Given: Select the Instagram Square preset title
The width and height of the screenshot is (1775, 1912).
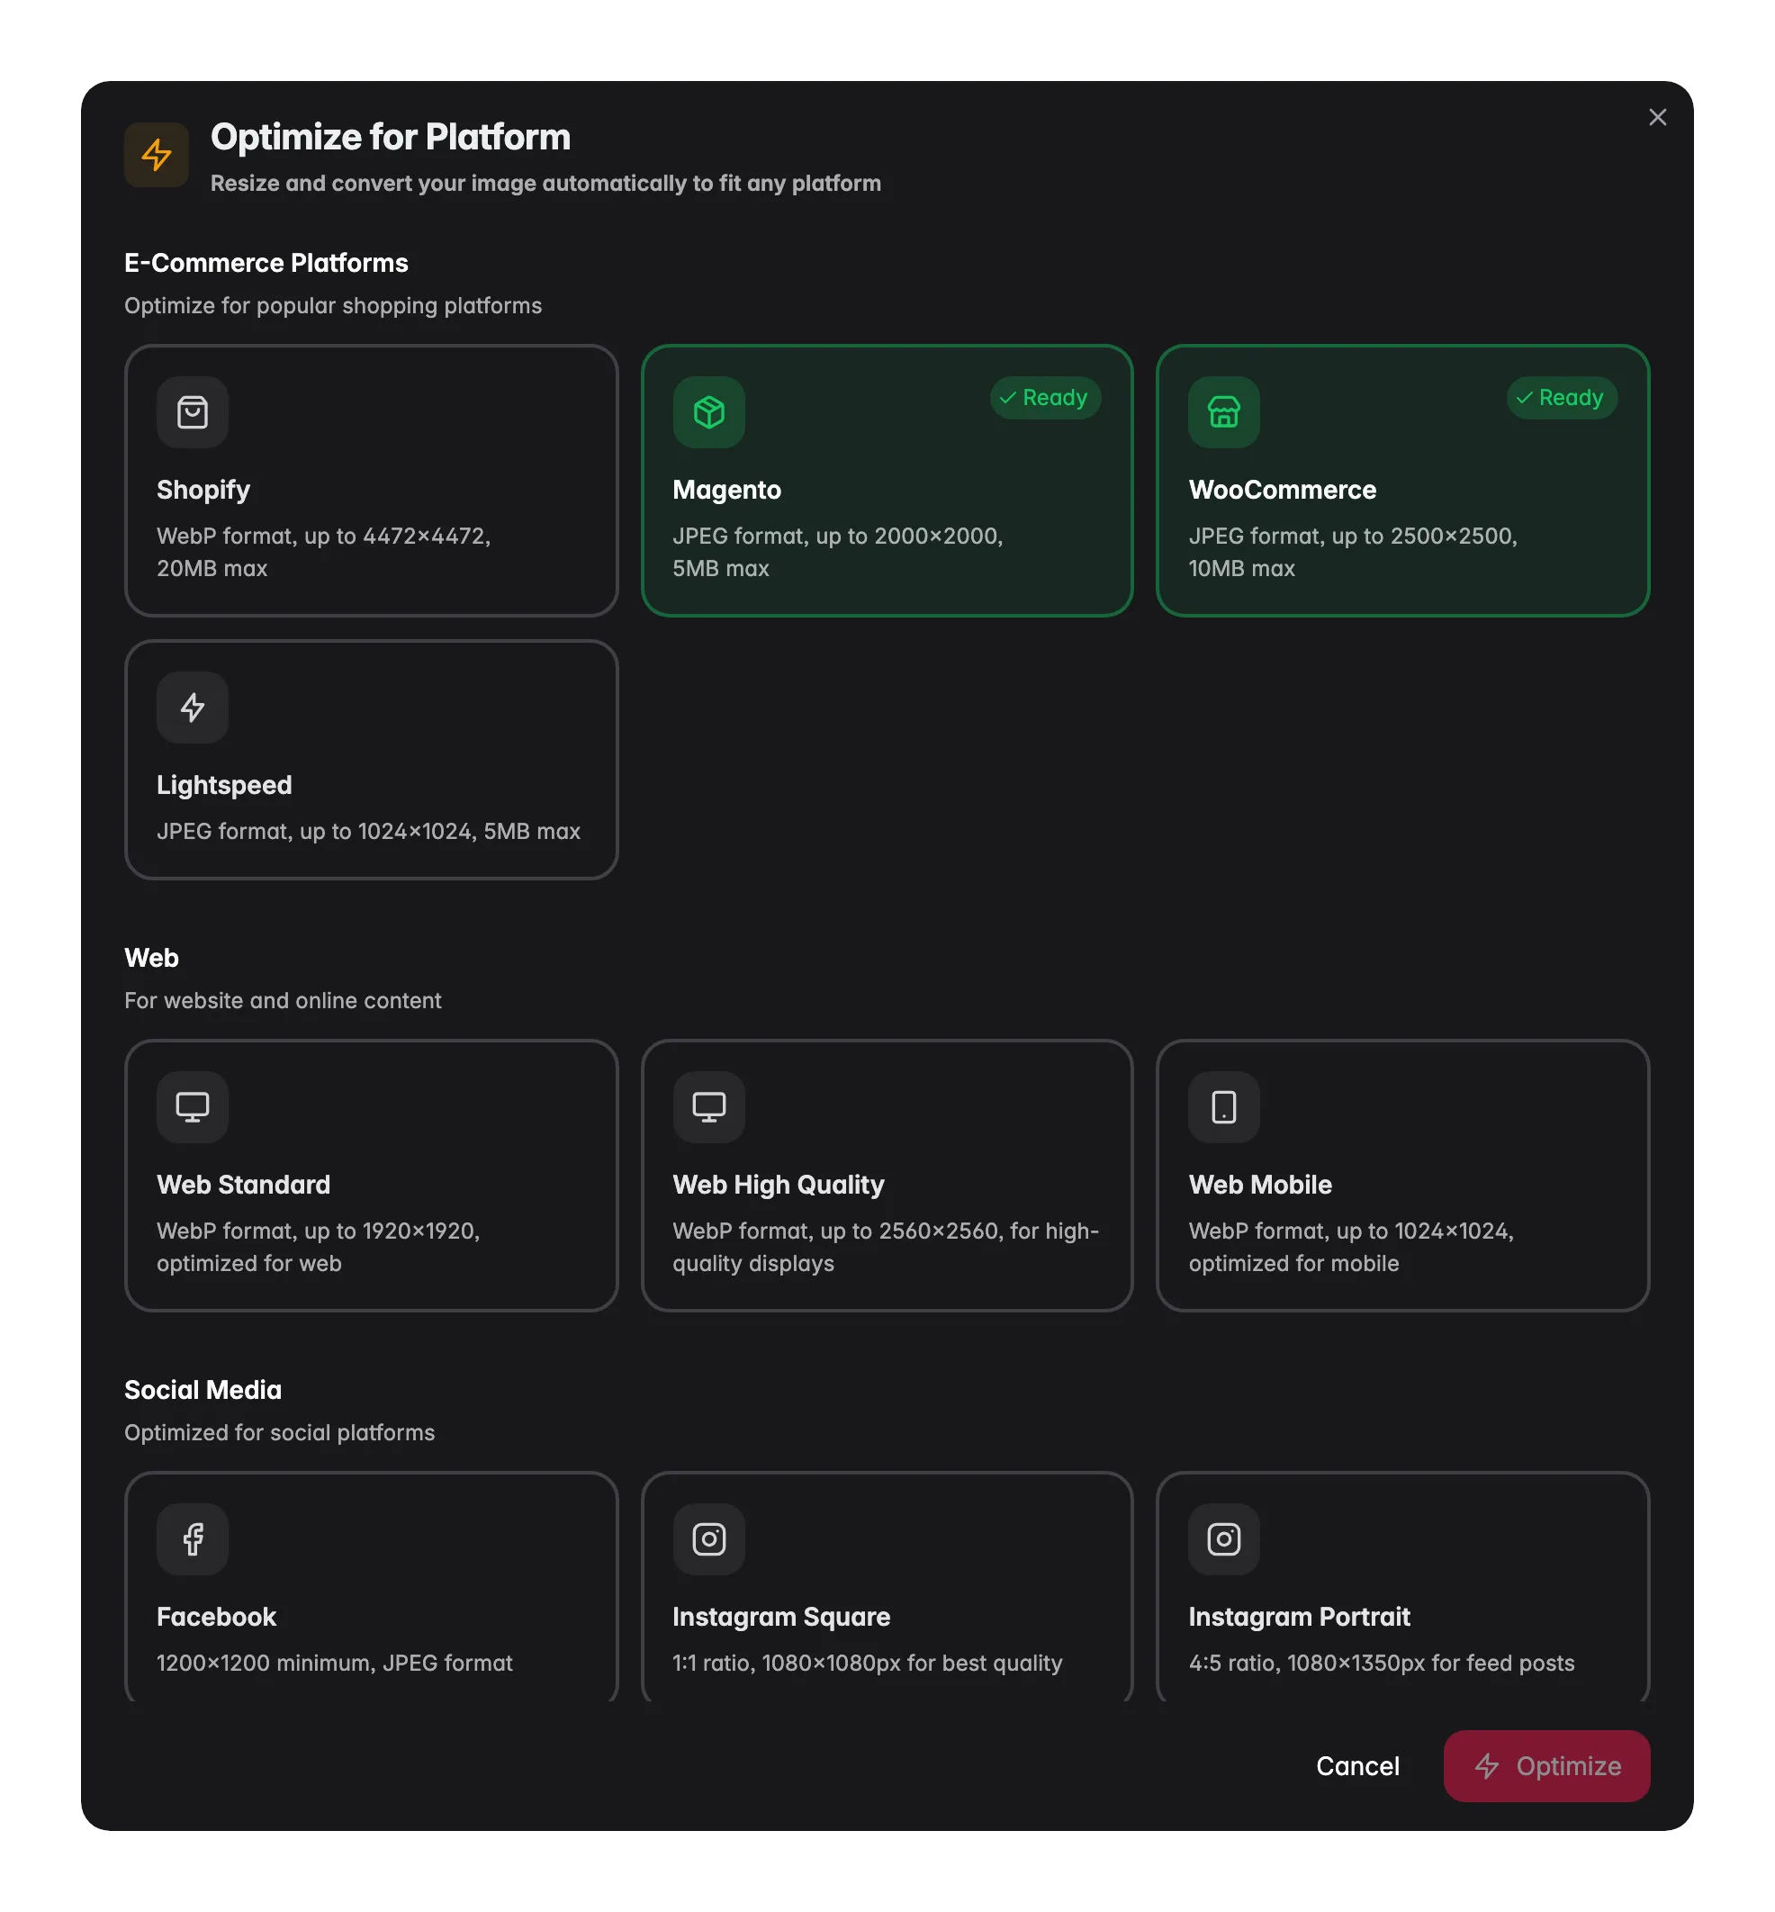Looking at the screenshot, I should [781, 1617].
